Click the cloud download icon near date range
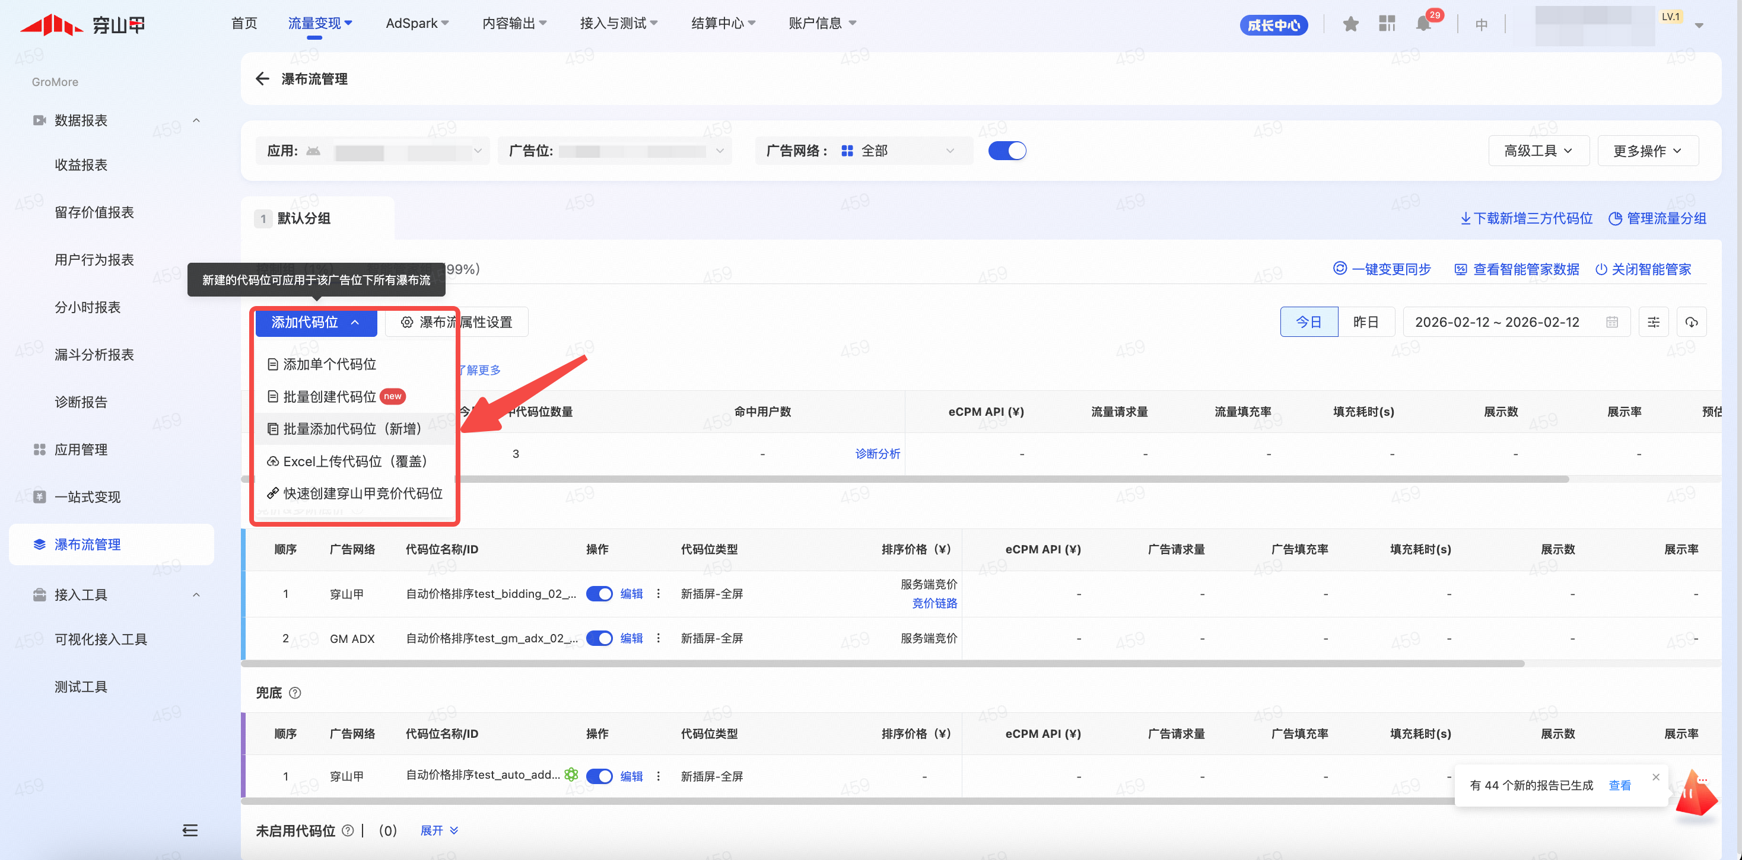The image size is (1742, 860). pos(1692,322)
